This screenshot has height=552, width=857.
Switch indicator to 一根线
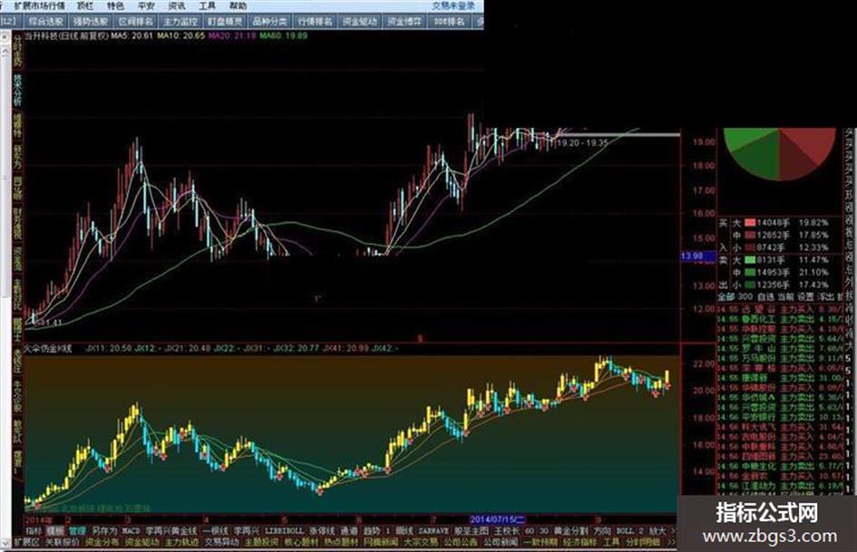pyautogui.click(x=215, y=530)
